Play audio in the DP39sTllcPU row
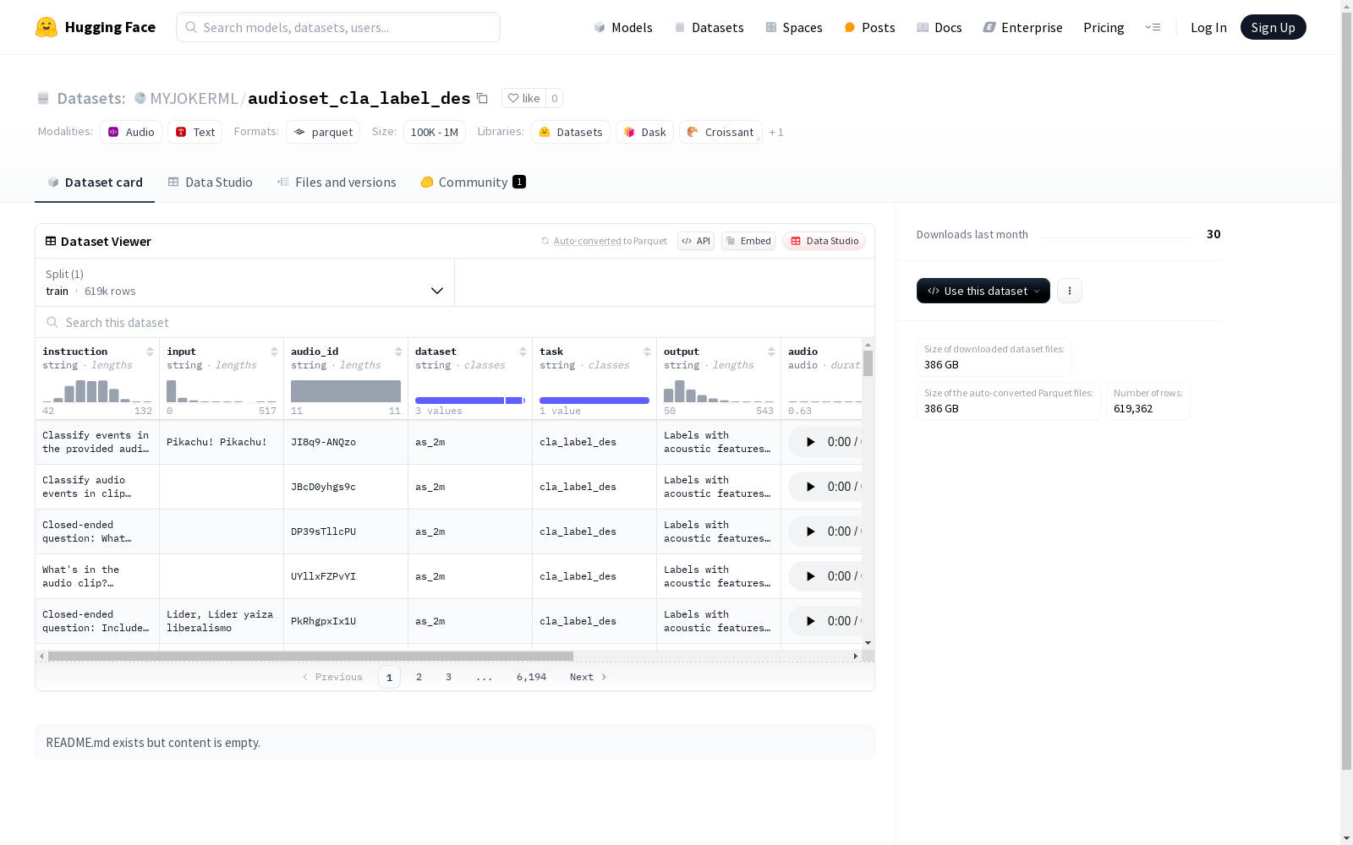1353x845 pixels. pyautogui.click(x=810, y=532)
